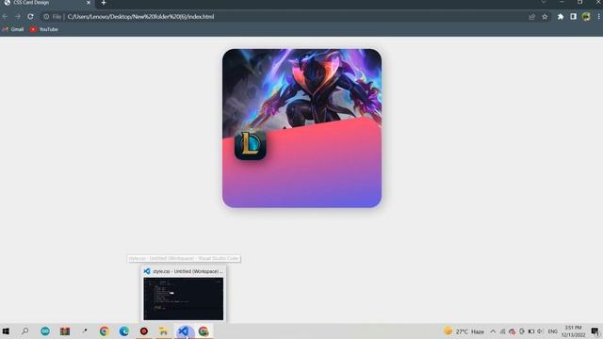Close the CSS Card Design tab
Viewport: 603px width, 339px height.
pyautogui.click(x=89, y=3)
